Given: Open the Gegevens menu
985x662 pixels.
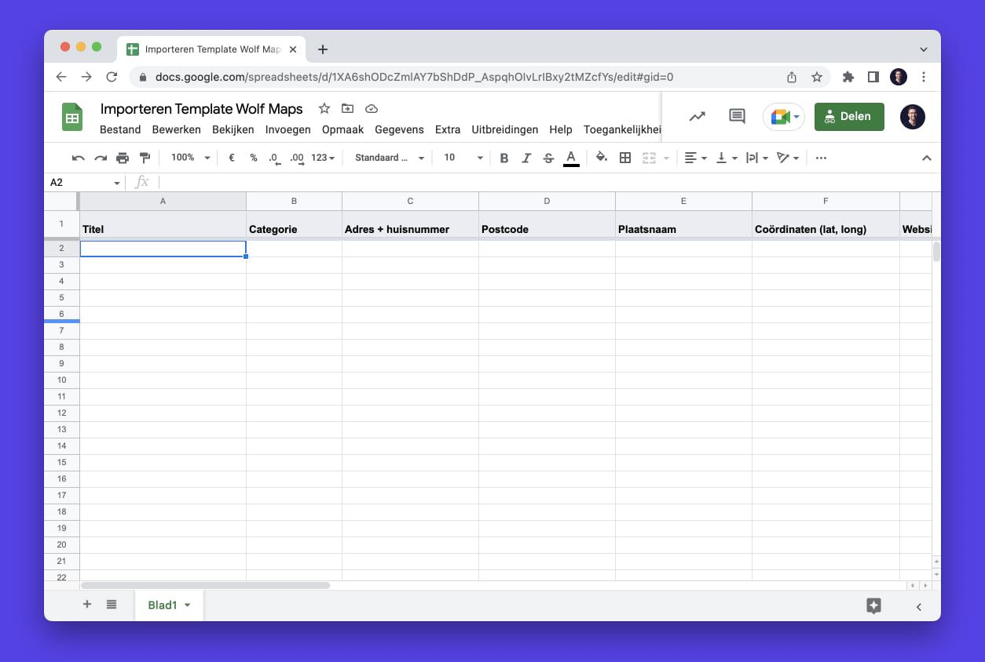Looking at the screenshot, I should tap(399, 129).
